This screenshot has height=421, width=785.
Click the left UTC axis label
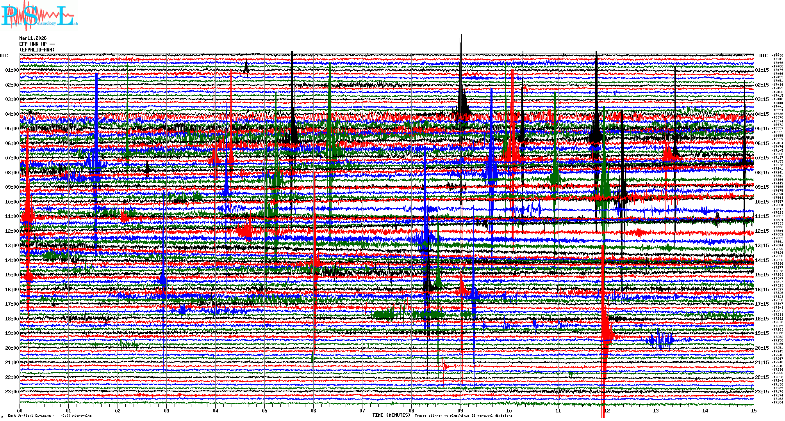(x=4, y=56)
